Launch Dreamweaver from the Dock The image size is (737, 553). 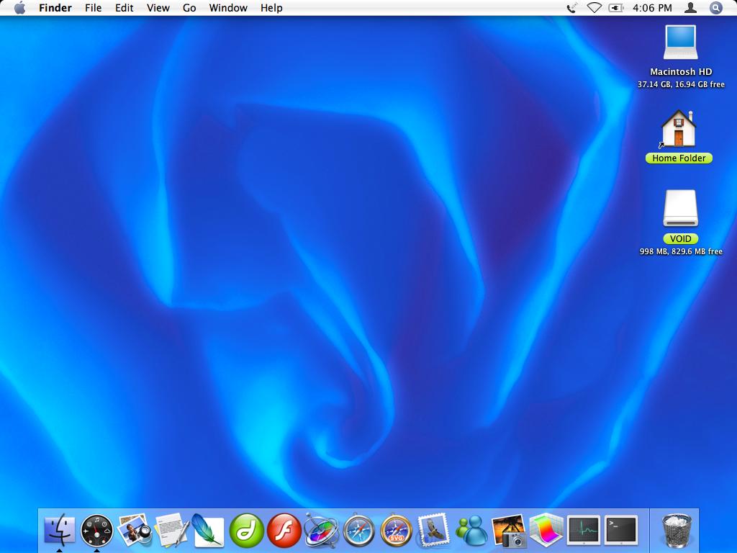click(x=246, y=531)
